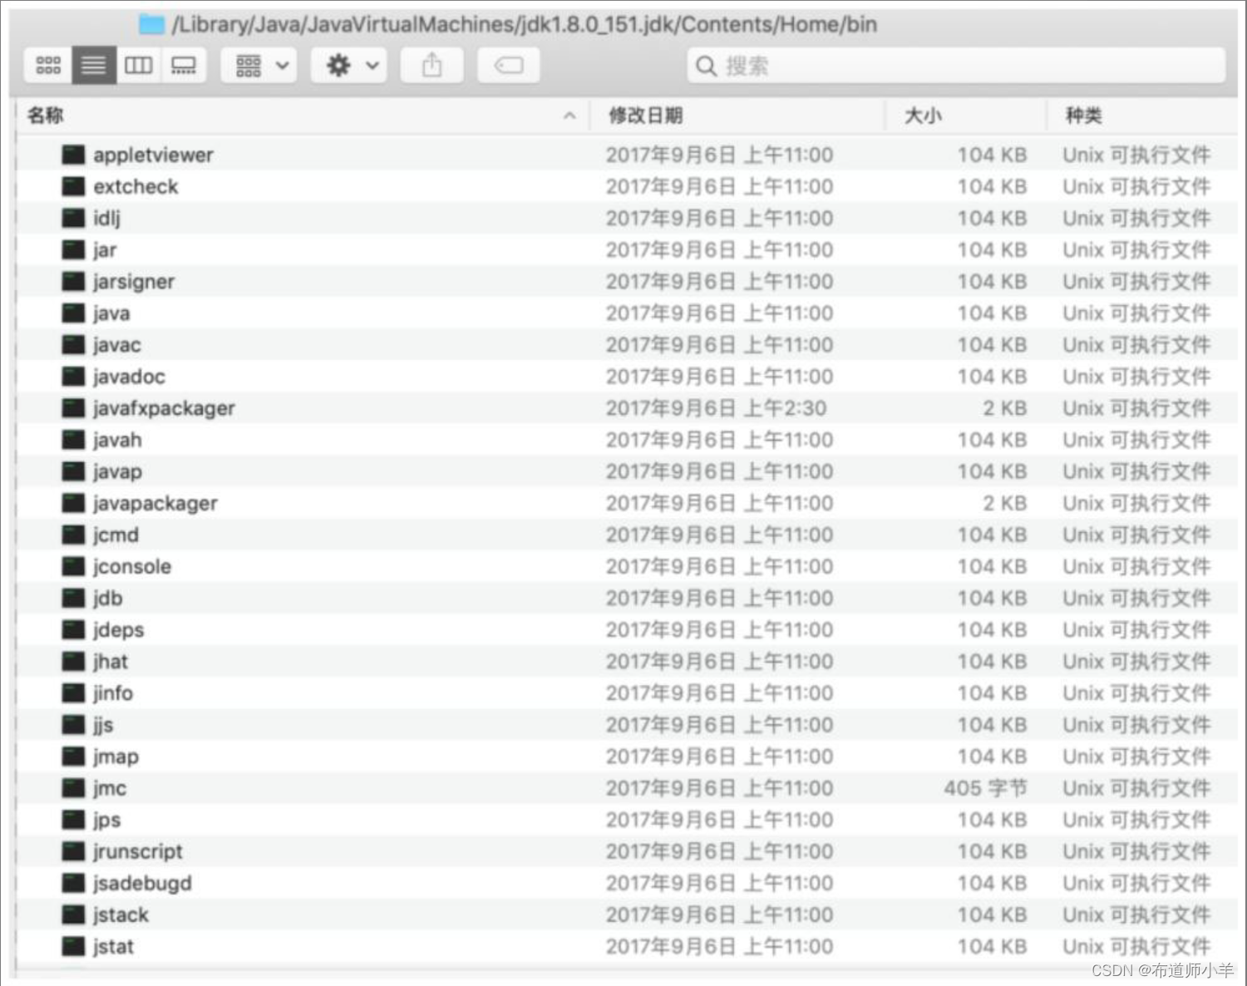Click the jstack file name
1247x986 pixels.
pyautogui.click(x=121, y=915)
